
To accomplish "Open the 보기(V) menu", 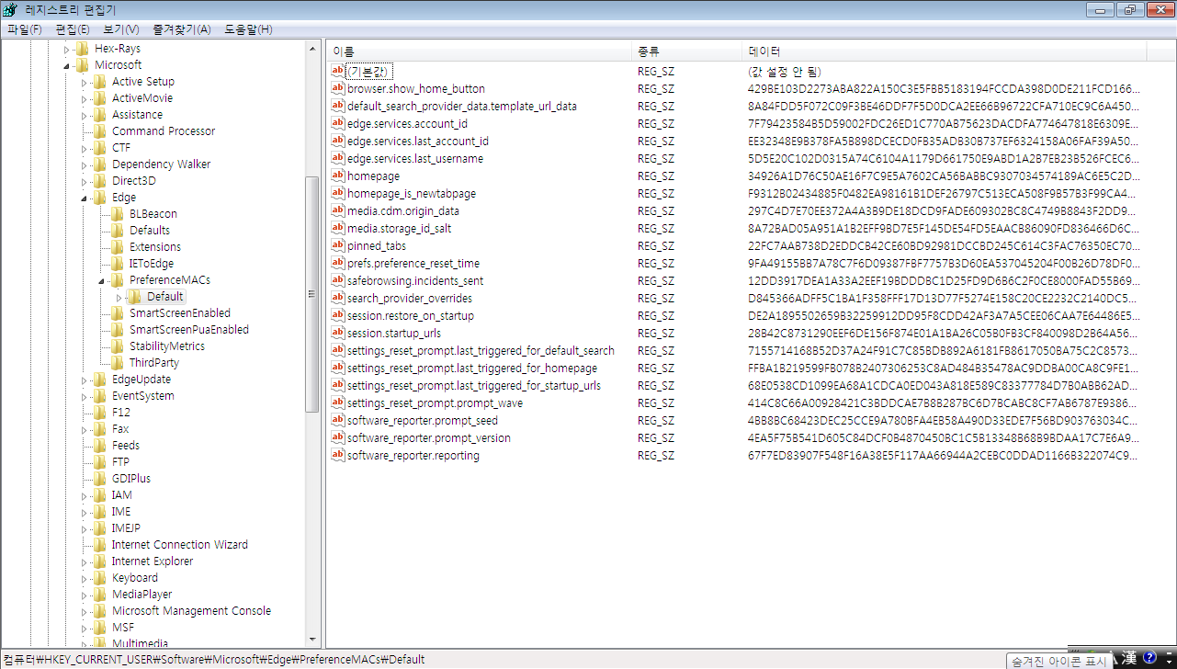I will (x=120, y=29).
